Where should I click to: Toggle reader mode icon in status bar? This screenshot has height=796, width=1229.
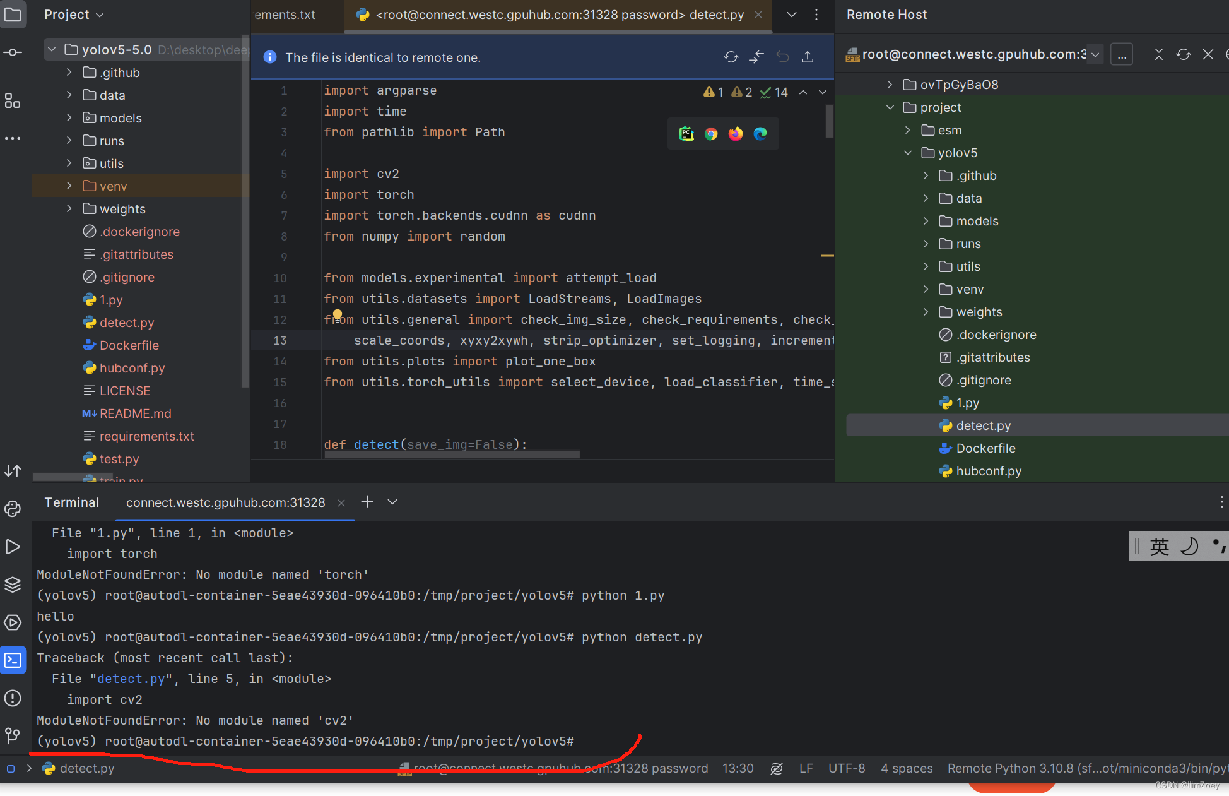point(777,768)
